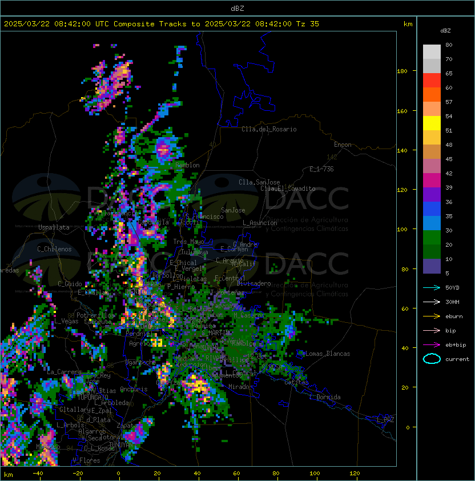Click the 'Mirador' map label
The image size is (475, 481).
[x=240, y=387]
